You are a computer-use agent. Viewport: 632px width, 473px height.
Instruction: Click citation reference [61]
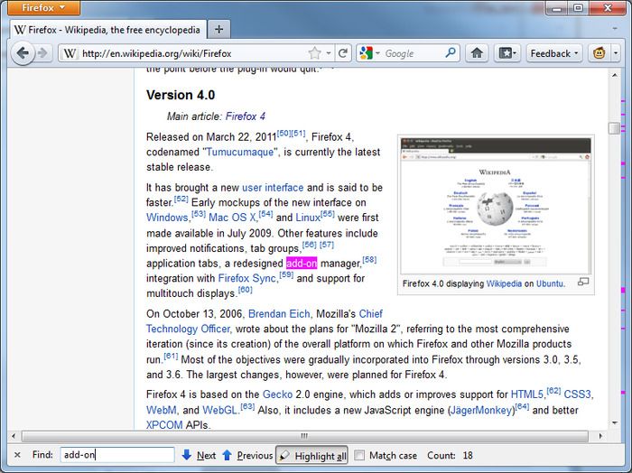(171, 356)
